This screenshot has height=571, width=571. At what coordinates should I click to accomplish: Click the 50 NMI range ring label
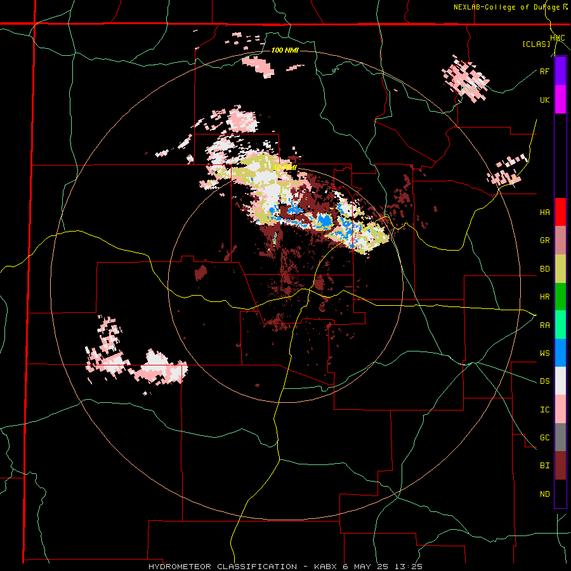pos(285,167)
